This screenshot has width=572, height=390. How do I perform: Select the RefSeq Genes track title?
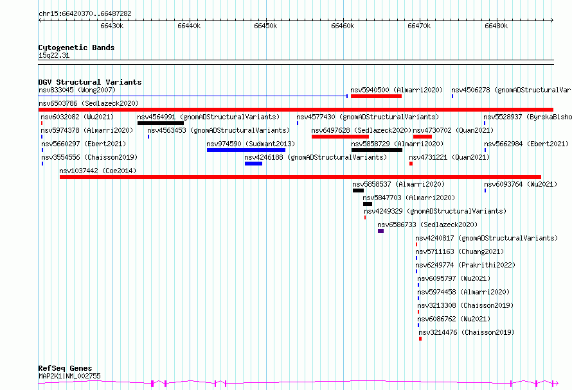pos(65,368)
